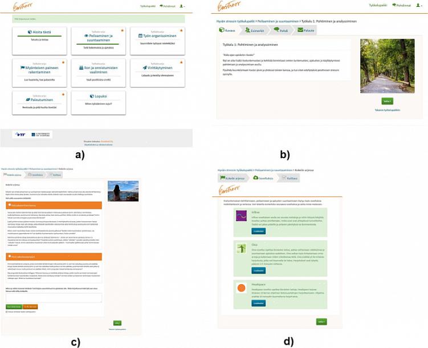The width and height of the screenshot is (428, 348).
Task: Open the user account dropdown on the toolbox overview
Action: [x=183, y=6]
